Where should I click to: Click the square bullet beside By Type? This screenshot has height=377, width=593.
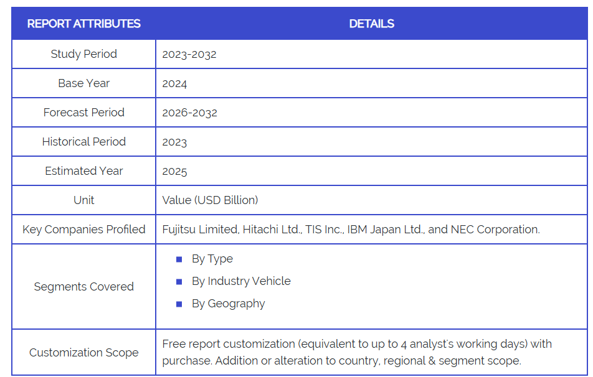(x=179, y=259)
